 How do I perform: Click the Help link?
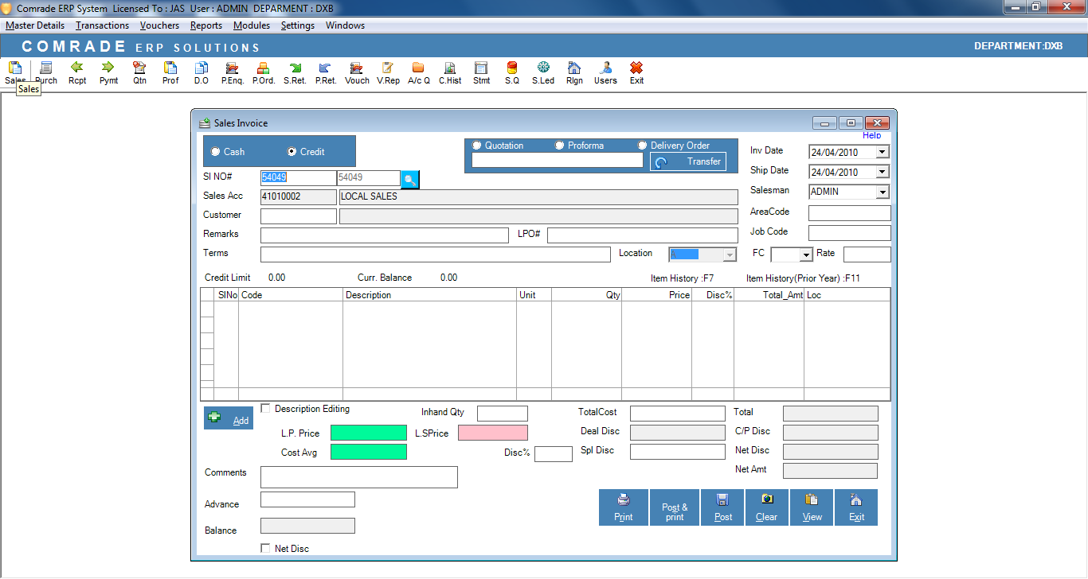click(871, 135)
